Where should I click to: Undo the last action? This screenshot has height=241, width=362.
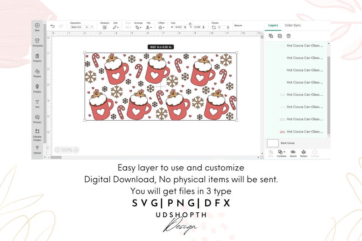[52, 26]
